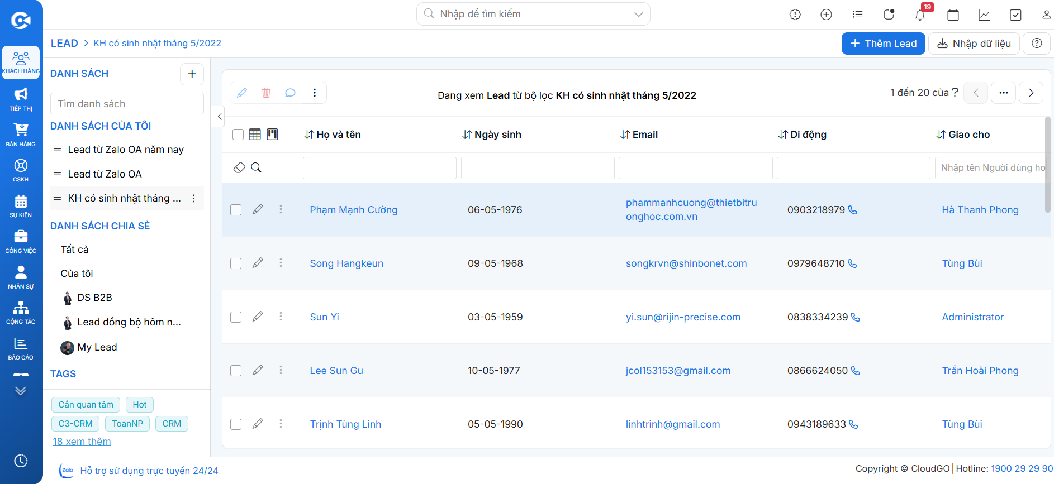Open the global search dropdown arrow
This screenshot has height=484, width=1054.
[638, 15]
